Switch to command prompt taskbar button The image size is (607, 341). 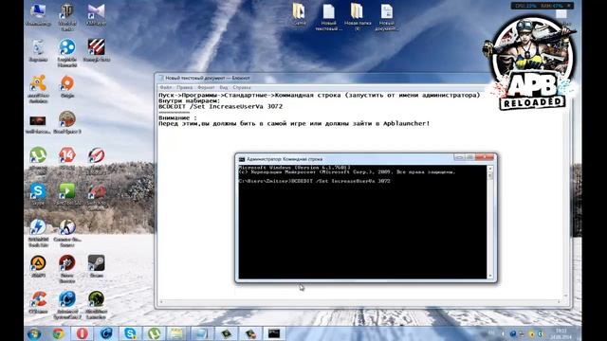(274, 333)
